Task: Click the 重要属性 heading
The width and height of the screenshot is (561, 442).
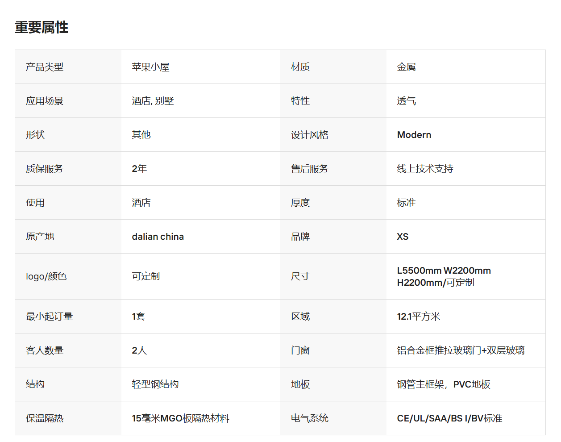Action: [x=42, y=27]
